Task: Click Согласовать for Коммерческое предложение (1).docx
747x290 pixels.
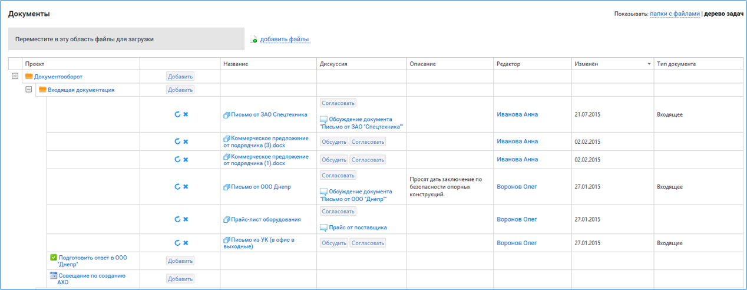Action: click(368, 160)
